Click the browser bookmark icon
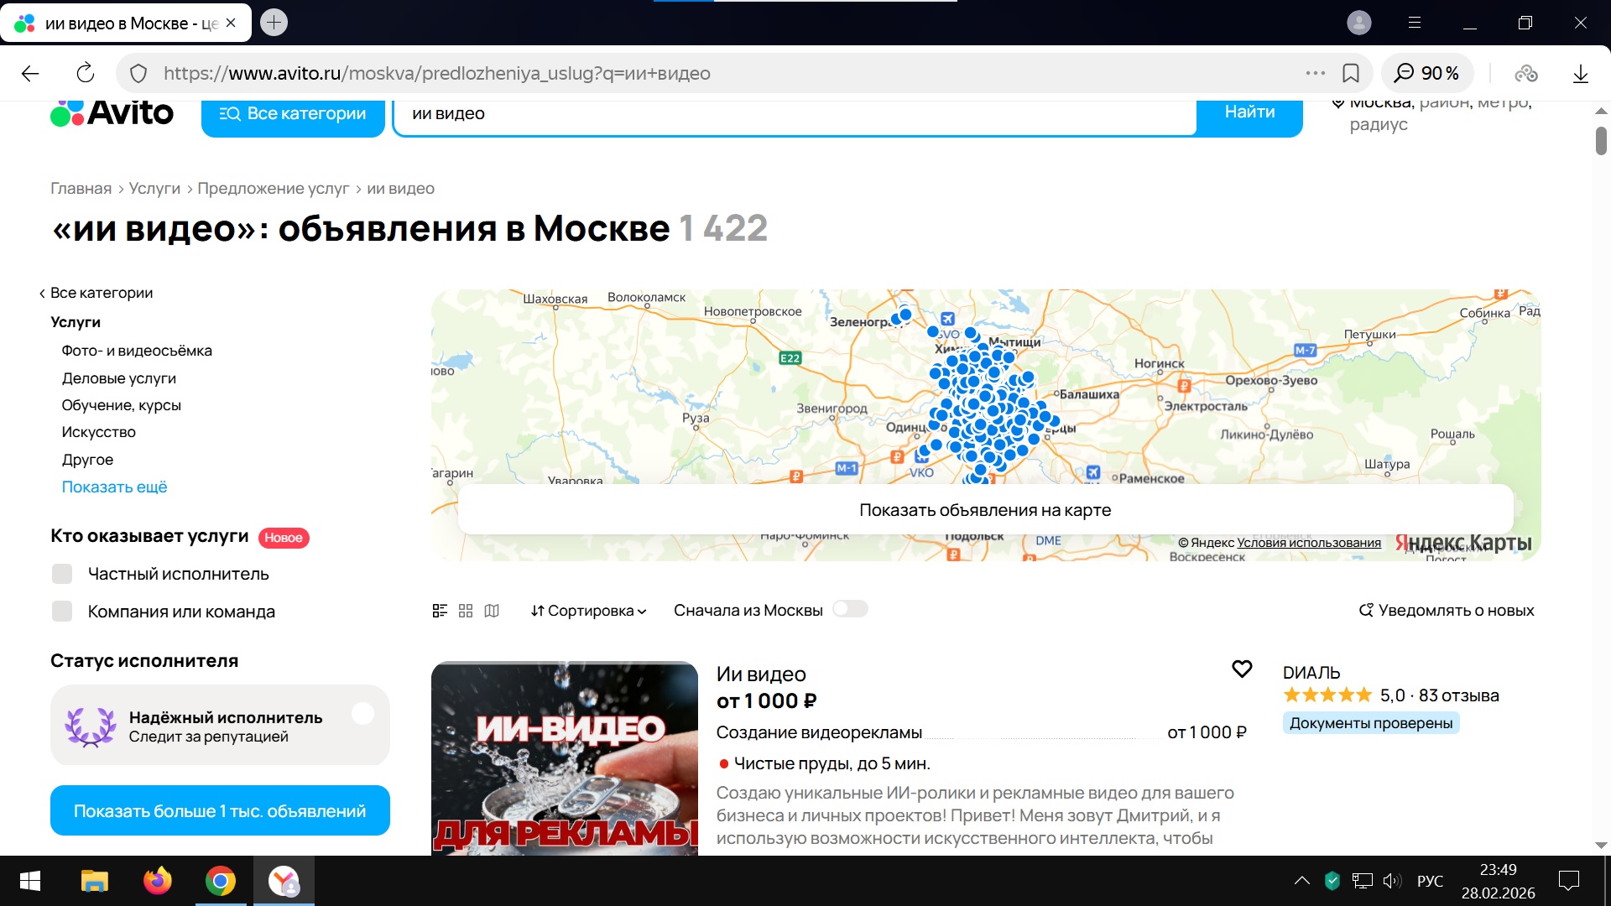 click(x=1351, y=73)
